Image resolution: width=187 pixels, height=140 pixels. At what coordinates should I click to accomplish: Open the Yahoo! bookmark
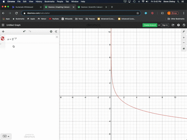(42, 19)
